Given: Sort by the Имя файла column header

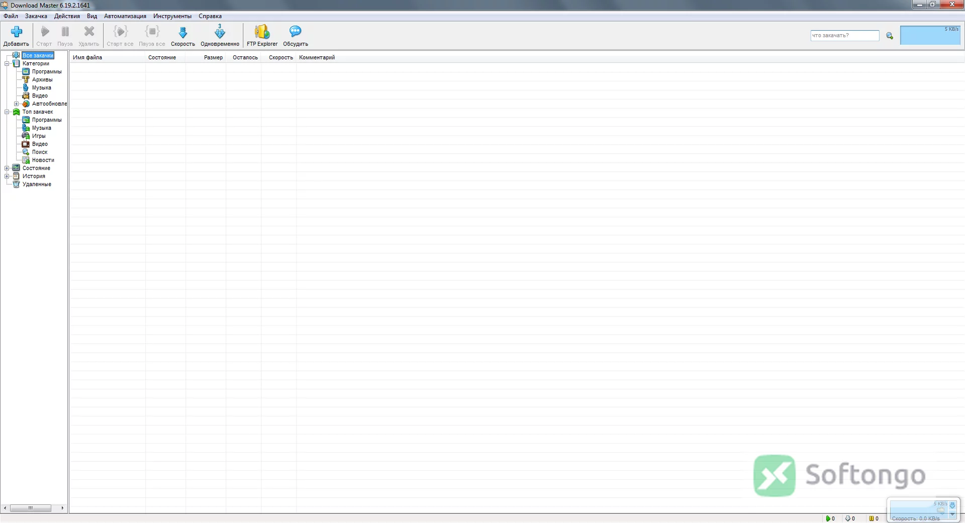Looking at the screenshot, I should pyautogui.click(x=107, y=57).
